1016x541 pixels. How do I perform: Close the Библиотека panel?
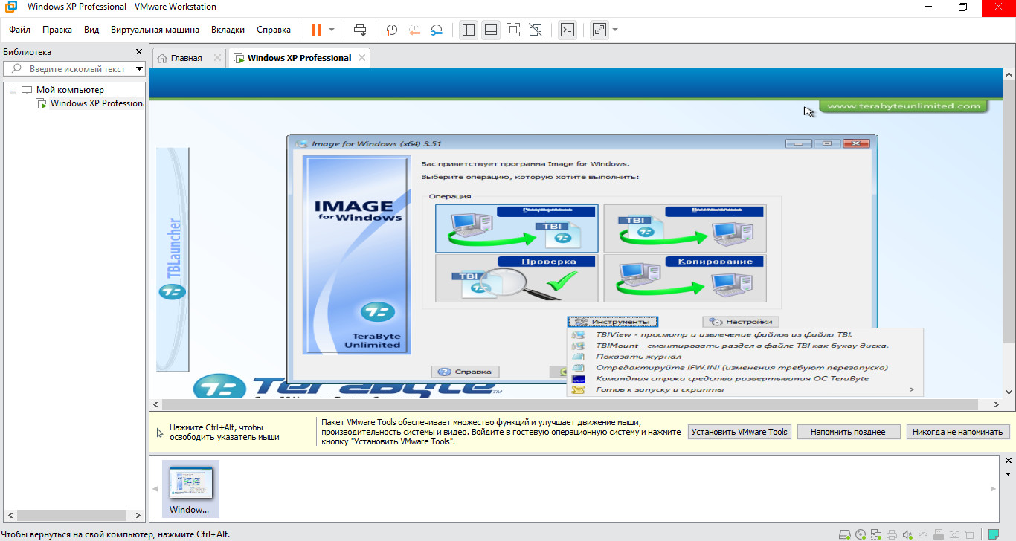[x=138, y=52]
